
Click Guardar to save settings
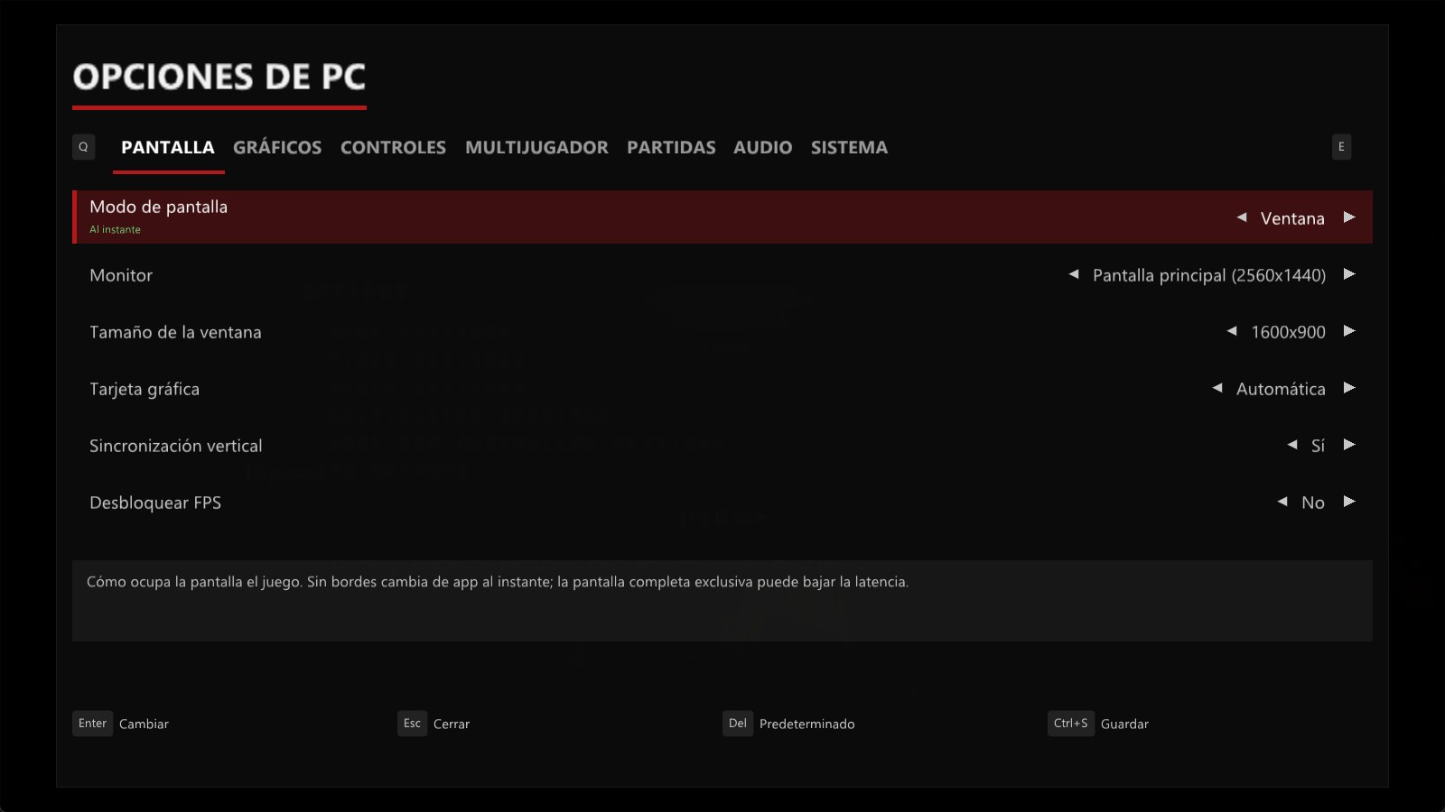tap(1124, 724)
